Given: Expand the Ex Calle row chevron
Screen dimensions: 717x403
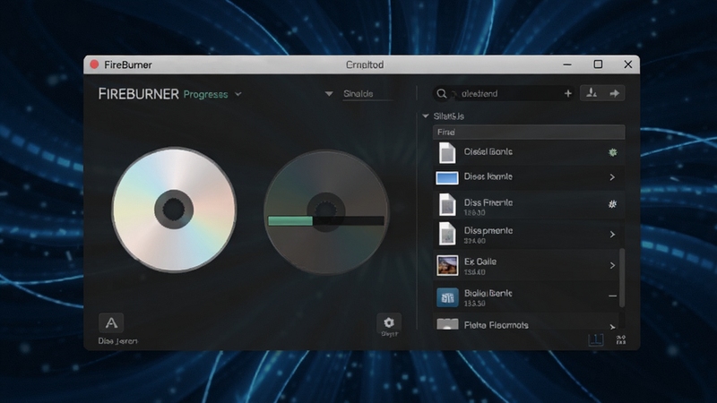Looking at the screenshot, I should tap(612, 265).
